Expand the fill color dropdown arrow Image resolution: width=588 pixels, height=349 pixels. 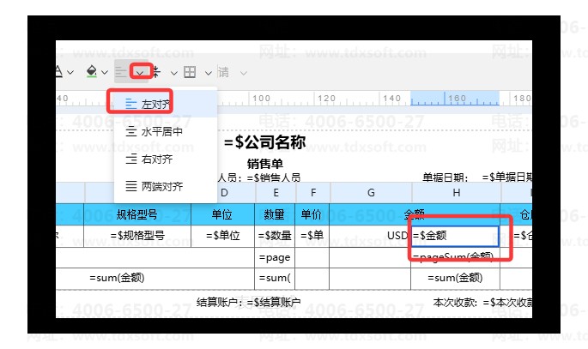pyautogui.click(x=106, y=72)
